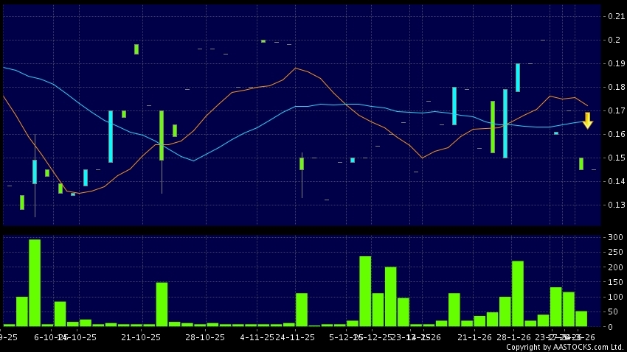The height and width of the screenshot is (352, 627).
Task: Select the tallest green volume bar
Action: [35, 282]
